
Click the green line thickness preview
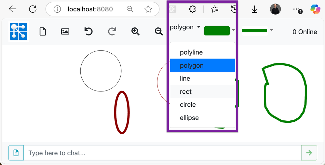(x=254, y=31)
